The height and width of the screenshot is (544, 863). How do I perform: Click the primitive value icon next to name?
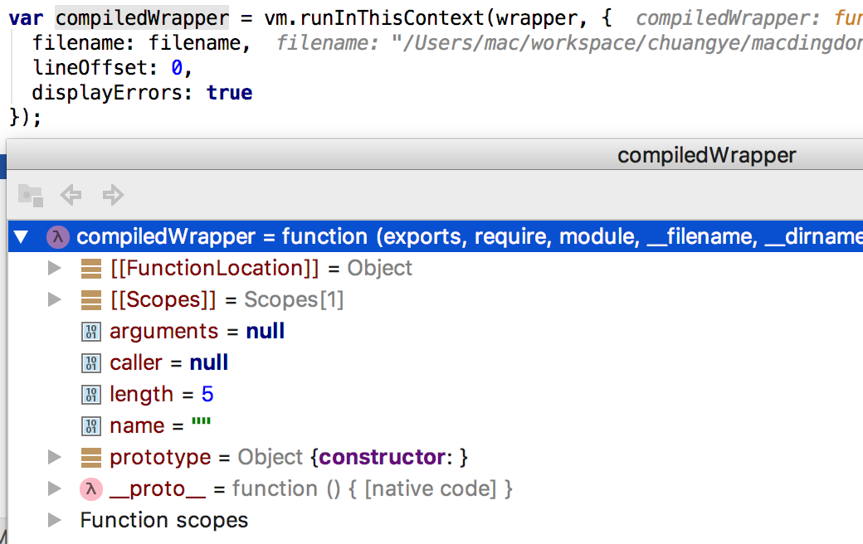coord(91,425)
